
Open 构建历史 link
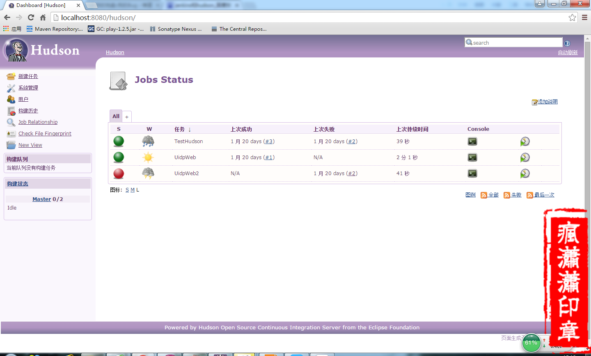28,111
